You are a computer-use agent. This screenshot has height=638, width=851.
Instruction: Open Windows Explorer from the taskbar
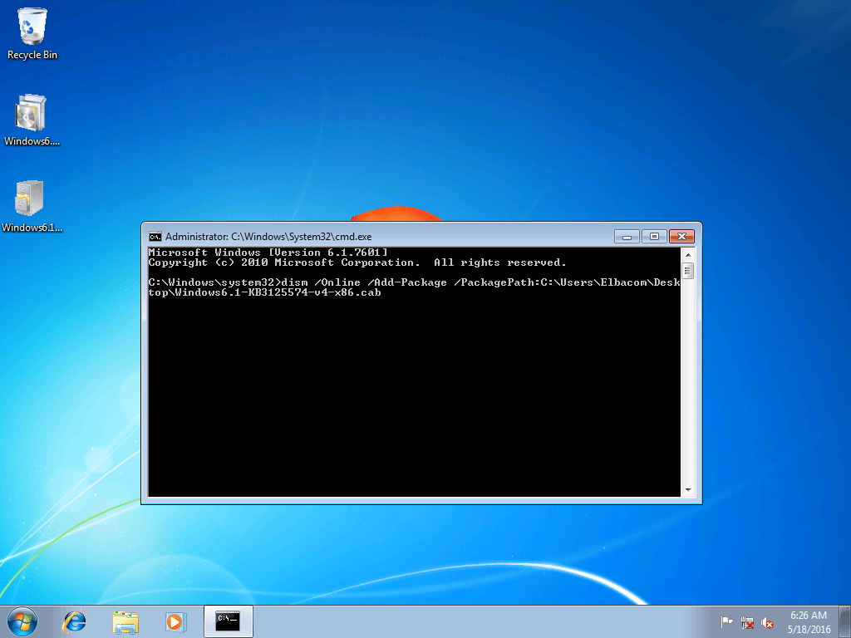coord(125,621)
